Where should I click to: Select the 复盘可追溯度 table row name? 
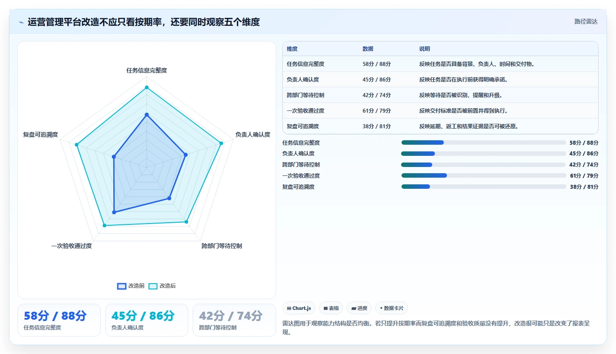(x=303, y=126)
